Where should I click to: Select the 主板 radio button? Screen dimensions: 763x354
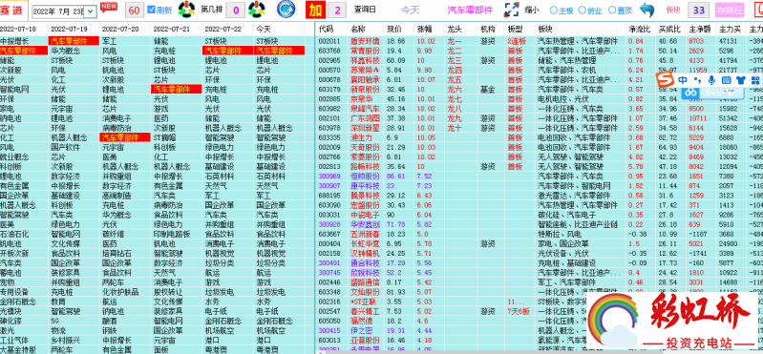(x=553, y=10)
